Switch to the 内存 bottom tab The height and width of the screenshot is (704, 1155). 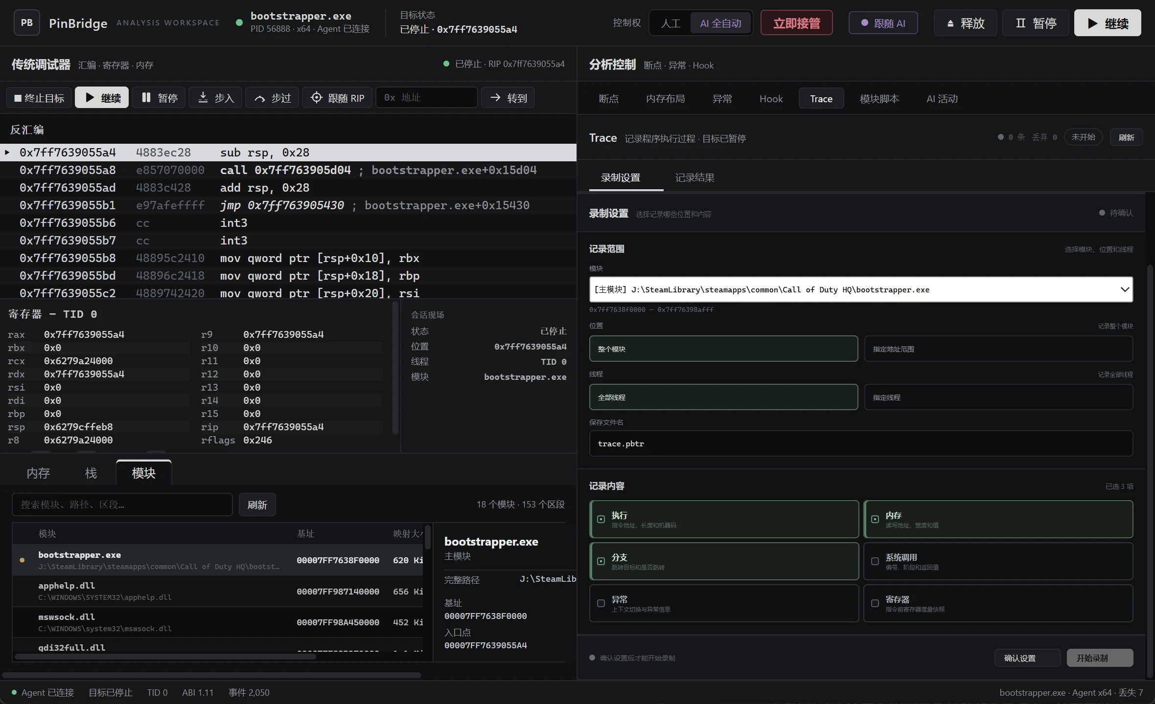click(x=38, y=473)
